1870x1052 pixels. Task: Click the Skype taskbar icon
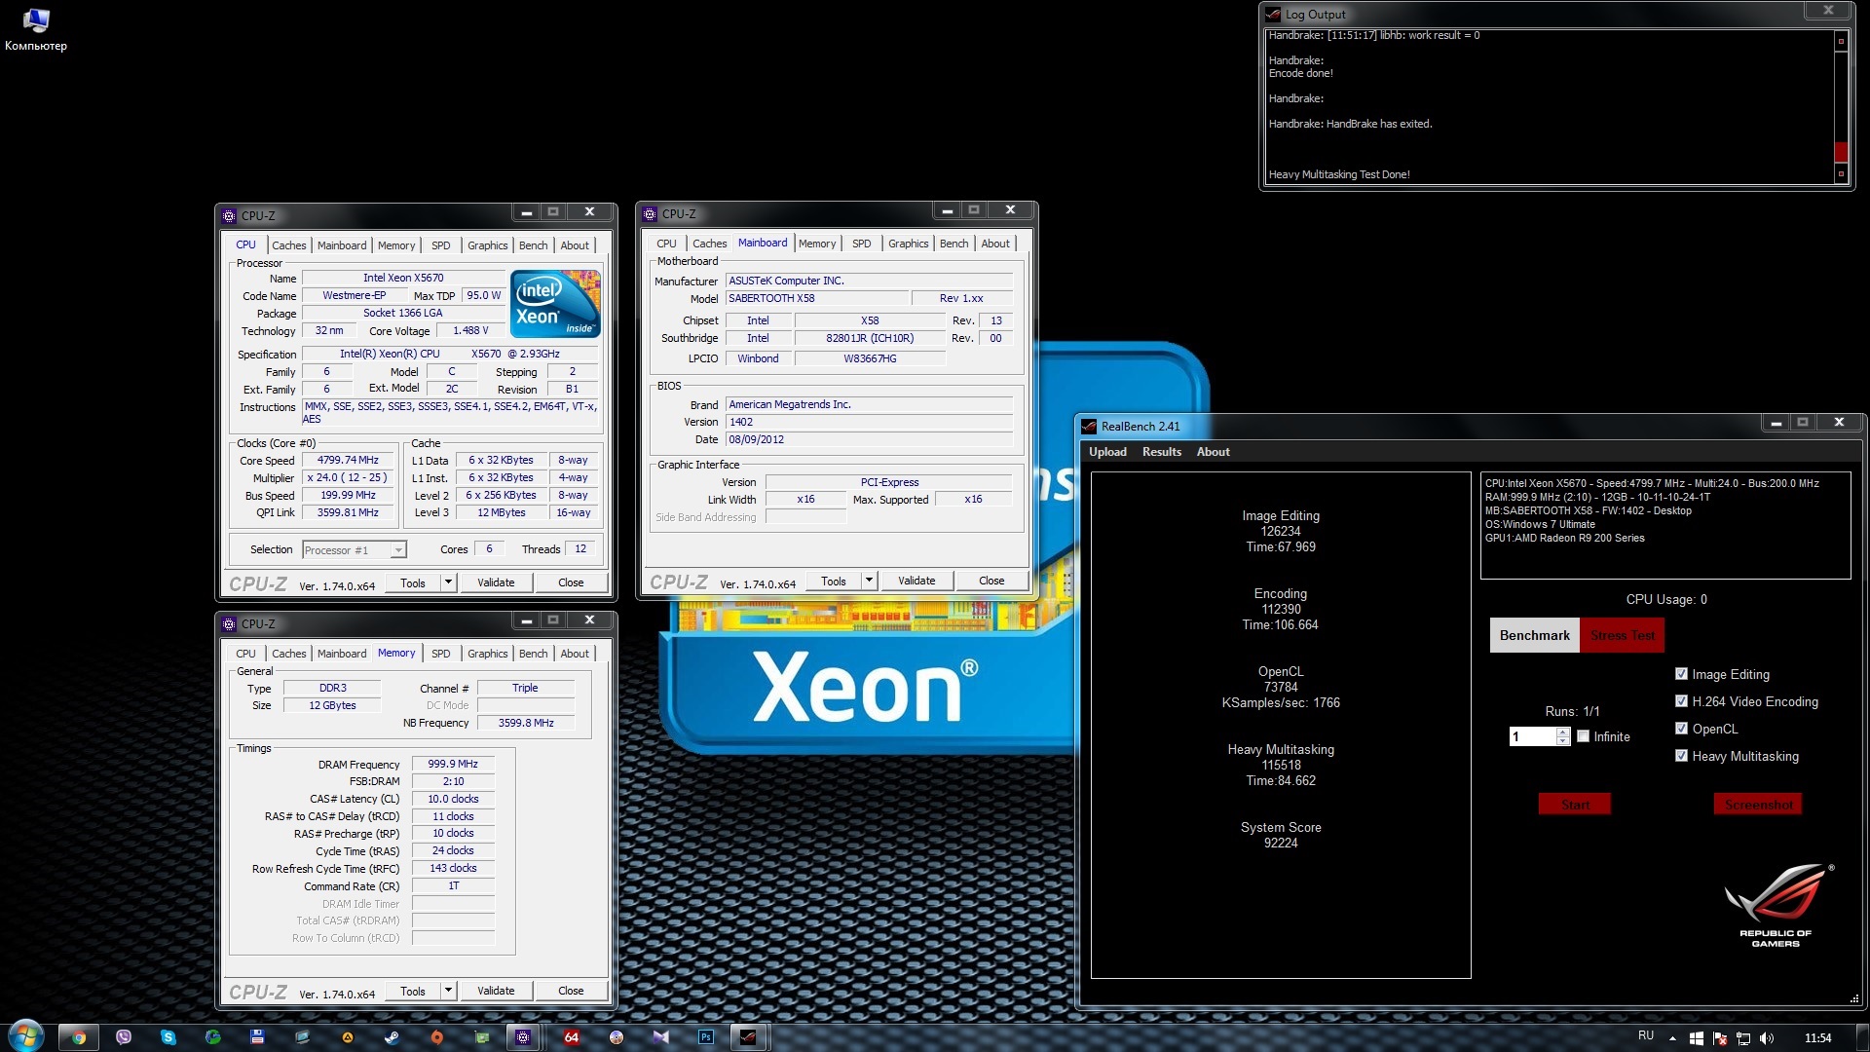(x=168, y=1037)
